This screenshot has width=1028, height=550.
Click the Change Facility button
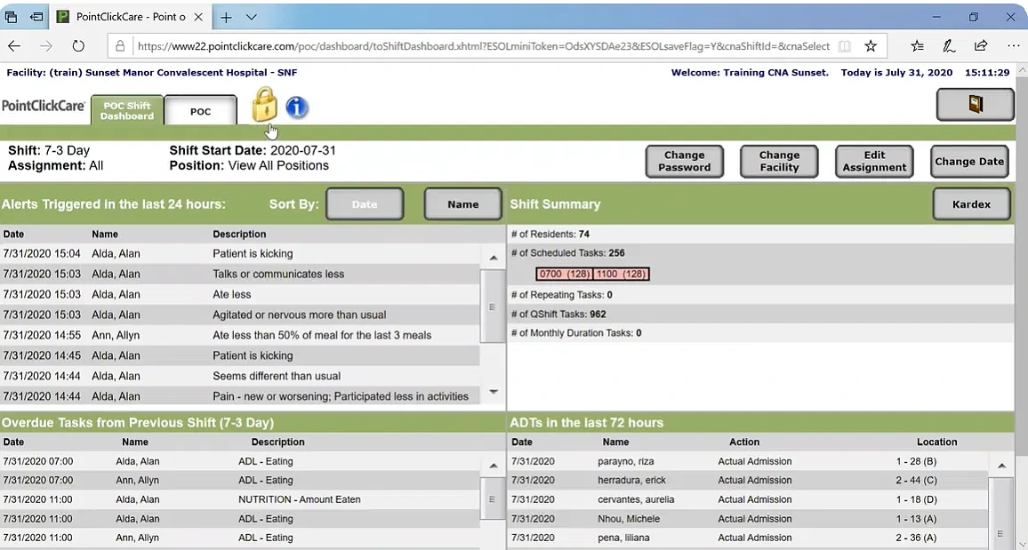779,161
